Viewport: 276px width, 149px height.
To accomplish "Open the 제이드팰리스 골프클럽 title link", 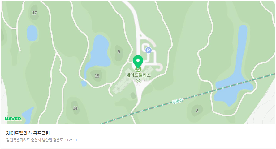I will click(x=28, y=133).
